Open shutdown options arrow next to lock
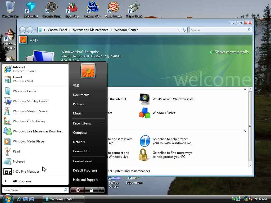Viewport: 271px width, 203px height. point(101,190)
